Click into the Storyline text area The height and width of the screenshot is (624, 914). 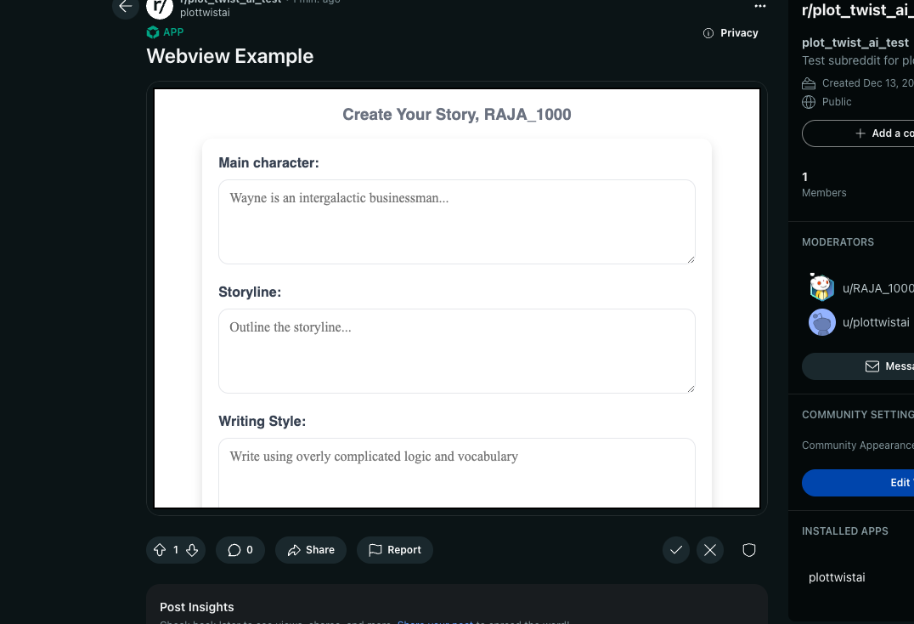457,351
